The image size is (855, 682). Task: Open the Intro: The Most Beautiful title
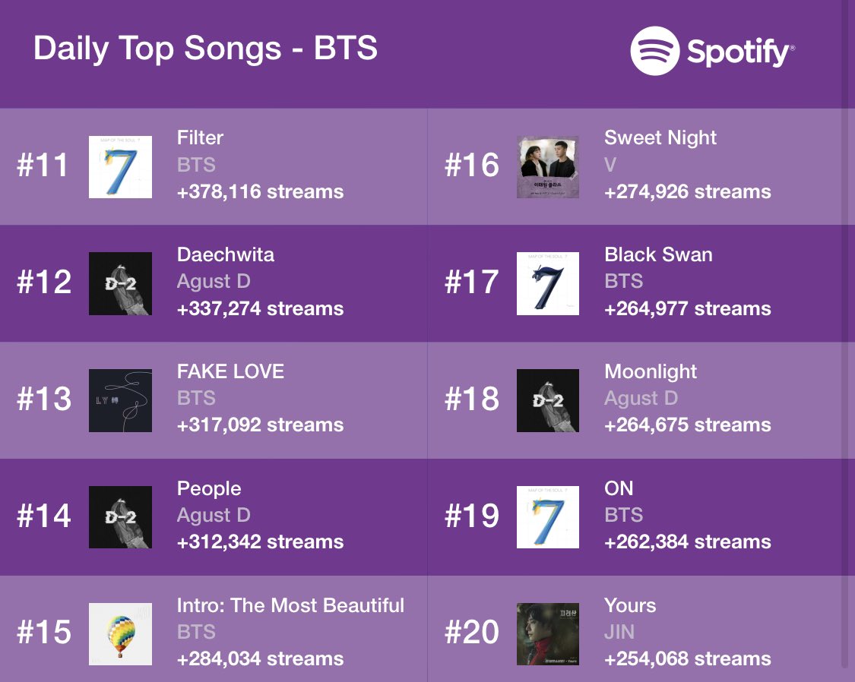point(290,605)
